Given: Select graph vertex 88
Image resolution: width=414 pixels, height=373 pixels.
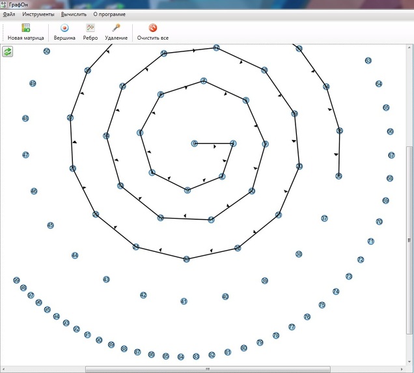Looking at the screenshot, I should pos(124,349).
